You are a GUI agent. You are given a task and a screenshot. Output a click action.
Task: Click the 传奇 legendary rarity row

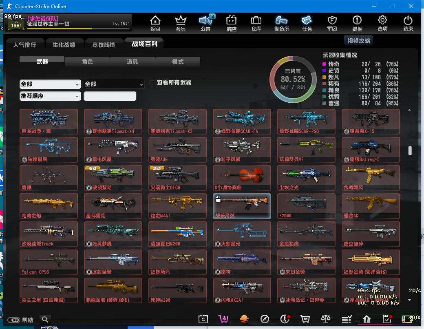pyautogui.click(x=360, y=64)
